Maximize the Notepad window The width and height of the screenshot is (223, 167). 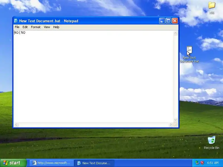pyautogui.click(x=169, y=21)
